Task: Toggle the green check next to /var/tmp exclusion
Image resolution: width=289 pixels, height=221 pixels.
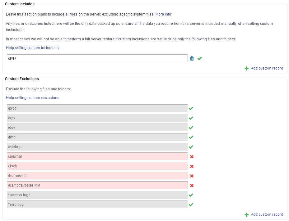Action: point(191,147)
